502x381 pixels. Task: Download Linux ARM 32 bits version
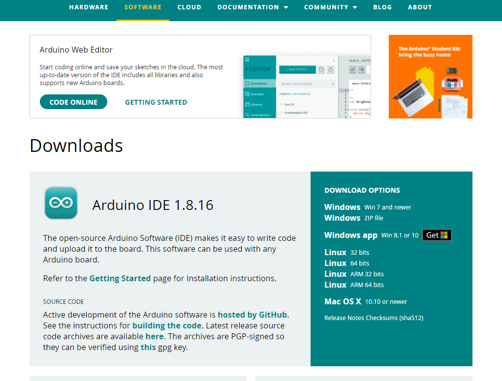(354, 274)
